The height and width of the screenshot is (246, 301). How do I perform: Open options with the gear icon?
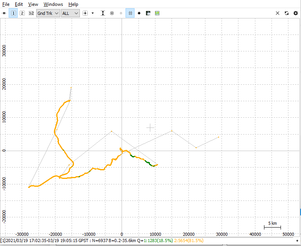[x=296, y=13]
